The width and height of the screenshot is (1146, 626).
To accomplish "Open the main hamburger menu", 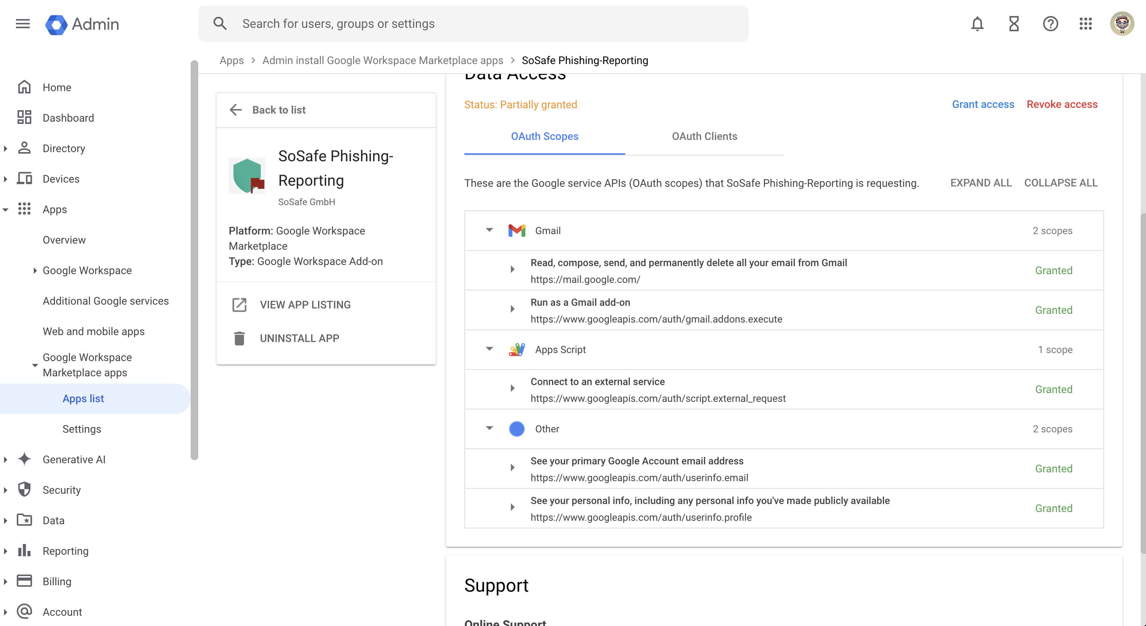I will 23,24.
